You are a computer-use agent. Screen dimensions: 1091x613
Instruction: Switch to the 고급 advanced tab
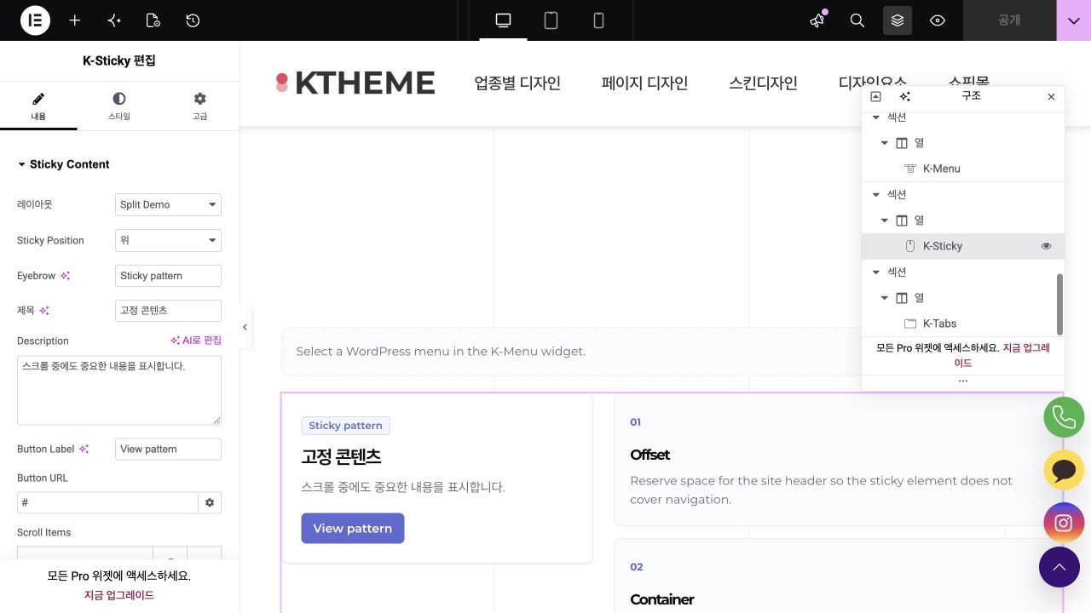coord(199,106)
